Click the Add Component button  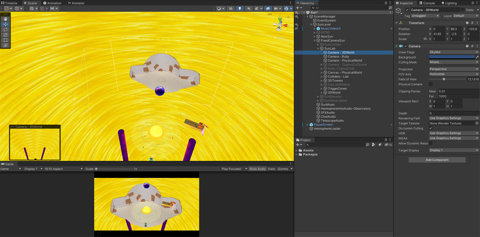437,160
